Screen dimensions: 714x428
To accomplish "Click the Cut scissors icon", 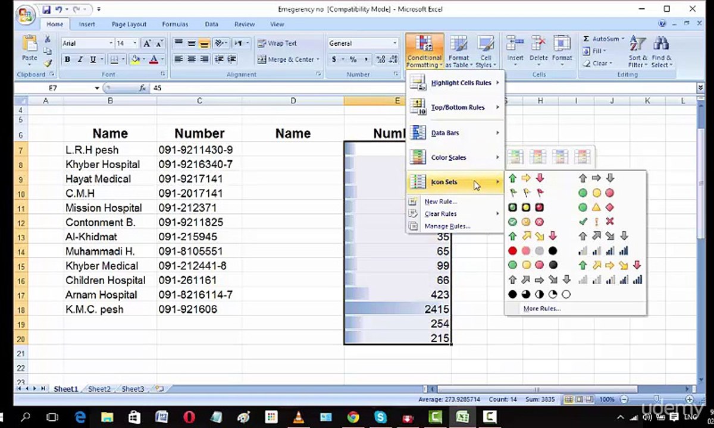I will click(48, 39).
